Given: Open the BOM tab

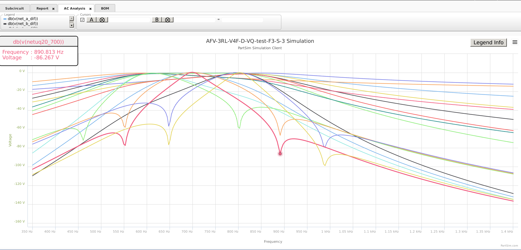Looking at the screenshot, I should pyautogui.click(x=105, y=8).
